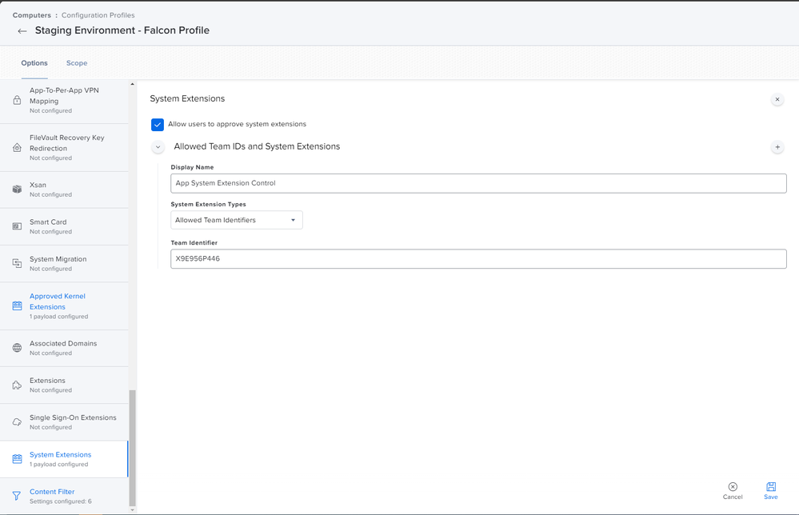
Task: Open Configuration Profiles breadcrumb link
Action: coord(98,15)
